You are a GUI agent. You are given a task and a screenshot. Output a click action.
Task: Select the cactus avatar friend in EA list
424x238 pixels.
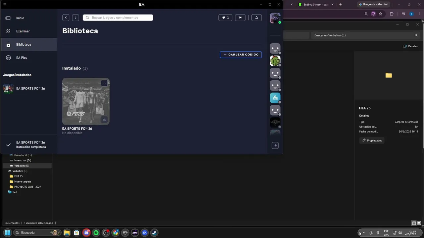coord(275,61)
